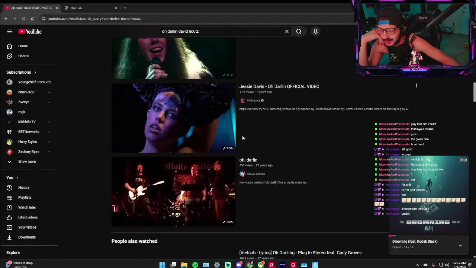Start voice search with the microphone
Viewport: 476px width, 268px height.
[x=315, y=32]
